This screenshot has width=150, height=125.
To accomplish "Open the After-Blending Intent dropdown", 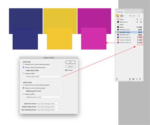I will click(x=48, y=110).
